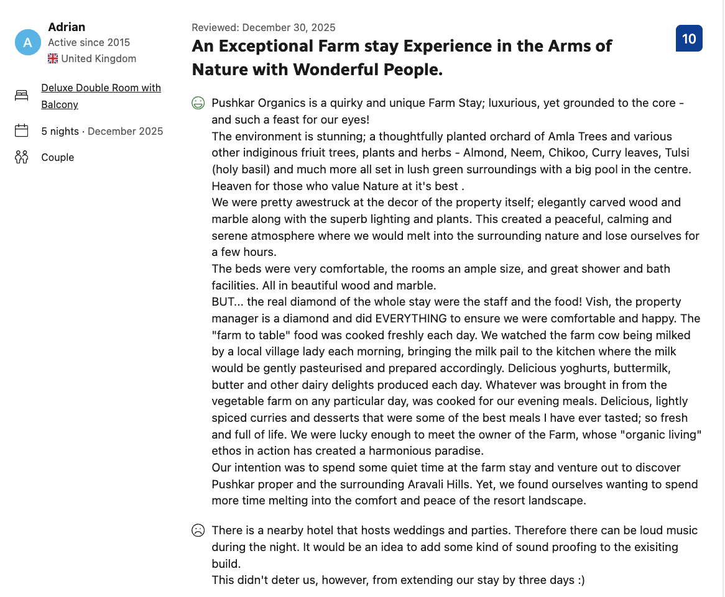Click the blue score badge showing 10
The image size is (725, 597).
[689, 39]
